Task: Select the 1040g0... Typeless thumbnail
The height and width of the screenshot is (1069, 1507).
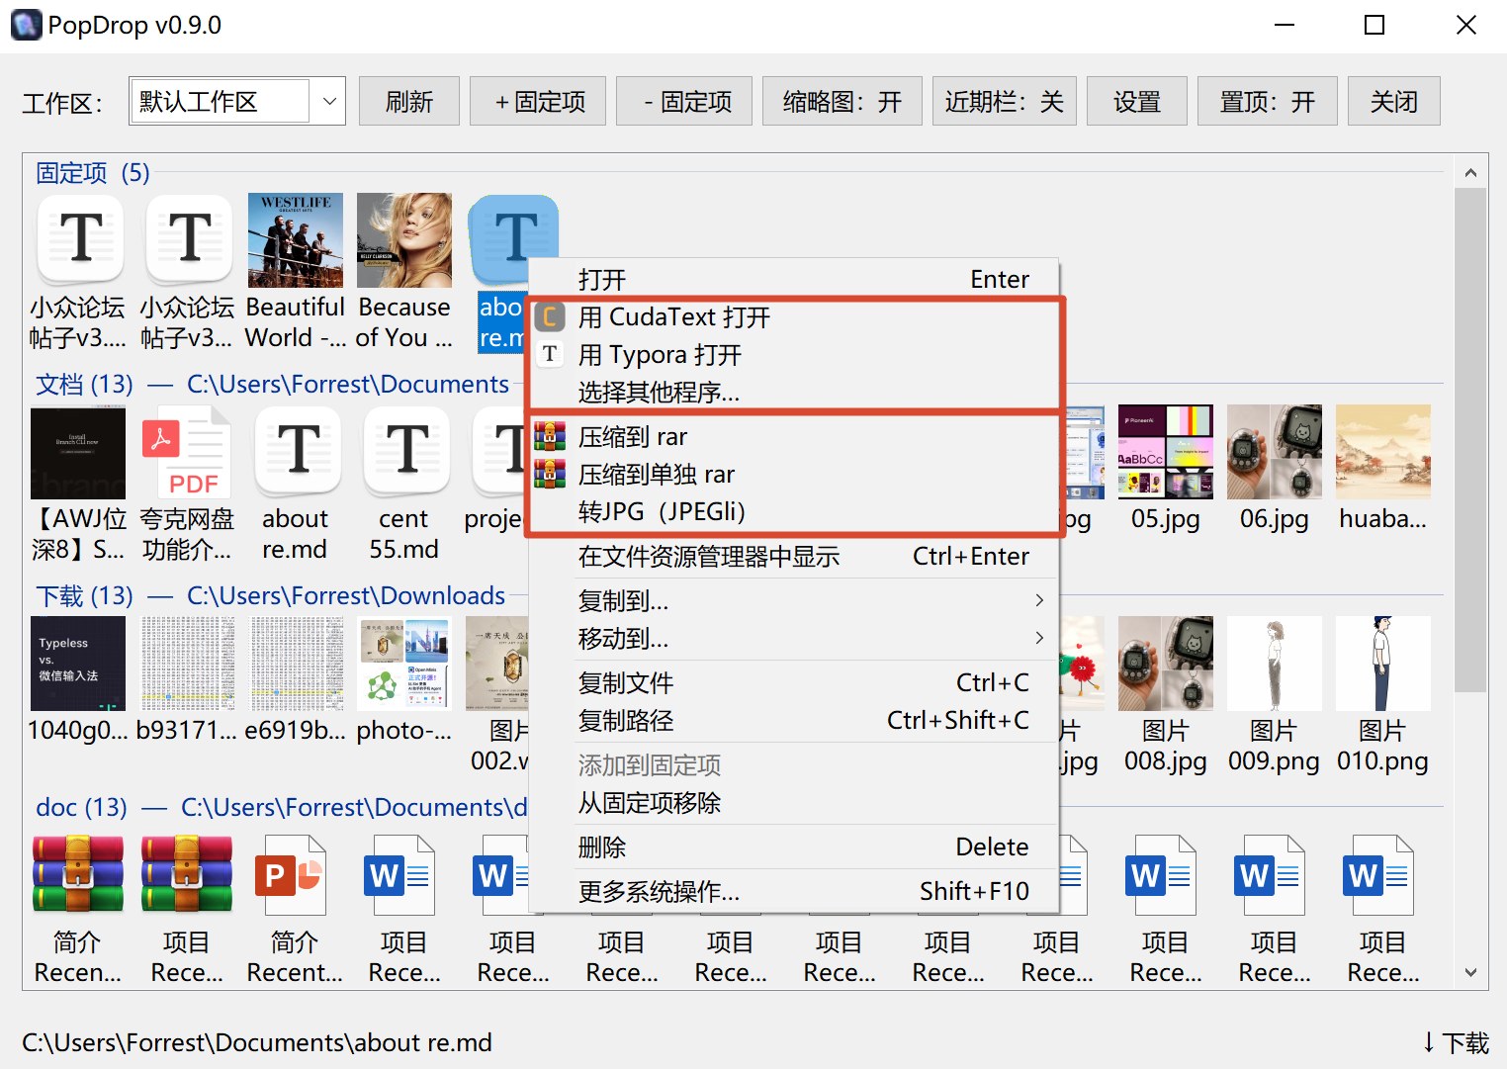Action: [x=78, y=664]
